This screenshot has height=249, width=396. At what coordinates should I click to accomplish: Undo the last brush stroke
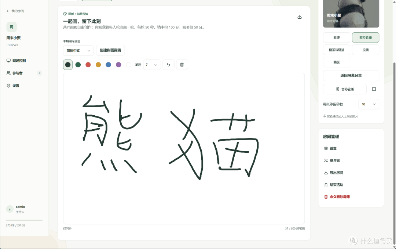pyautogui.click(x=168, y=65)
